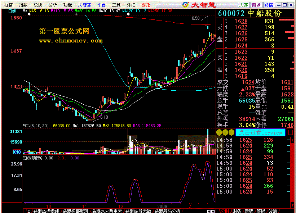The height and width of the screenshot is (213, 296).
Task: Open the 指数 menu
Action: point(23,5)
